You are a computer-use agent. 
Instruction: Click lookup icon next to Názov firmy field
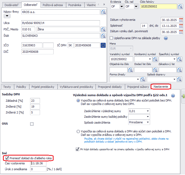point(103,12)
